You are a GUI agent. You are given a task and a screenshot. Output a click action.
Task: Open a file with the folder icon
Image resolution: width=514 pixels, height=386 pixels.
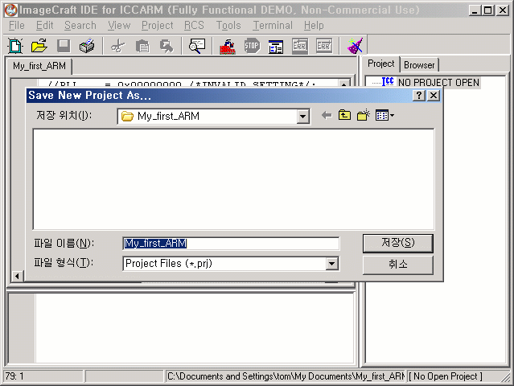39,46
